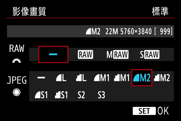Click the 影像畫質 title heading
The height and width of the screenshot is (121, 181).
click(29, 11)
